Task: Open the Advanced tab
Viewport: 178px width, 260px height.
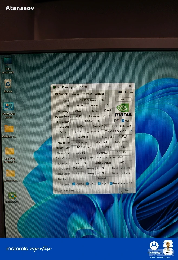Action: coord(87,94)
